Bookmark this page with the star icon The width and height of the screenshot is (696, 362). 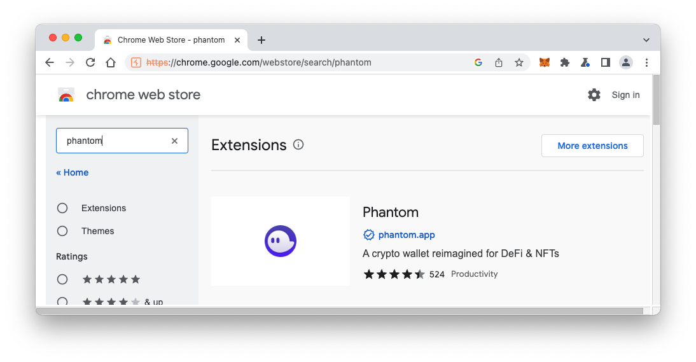pyautogui.click(x=519, y=62)
